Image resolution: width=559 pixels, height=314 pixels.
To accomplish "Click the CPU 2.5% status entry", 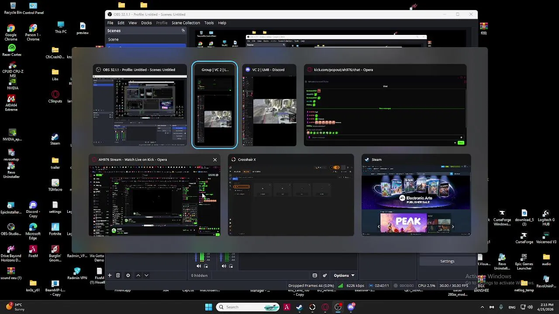I will click(427, 286).
